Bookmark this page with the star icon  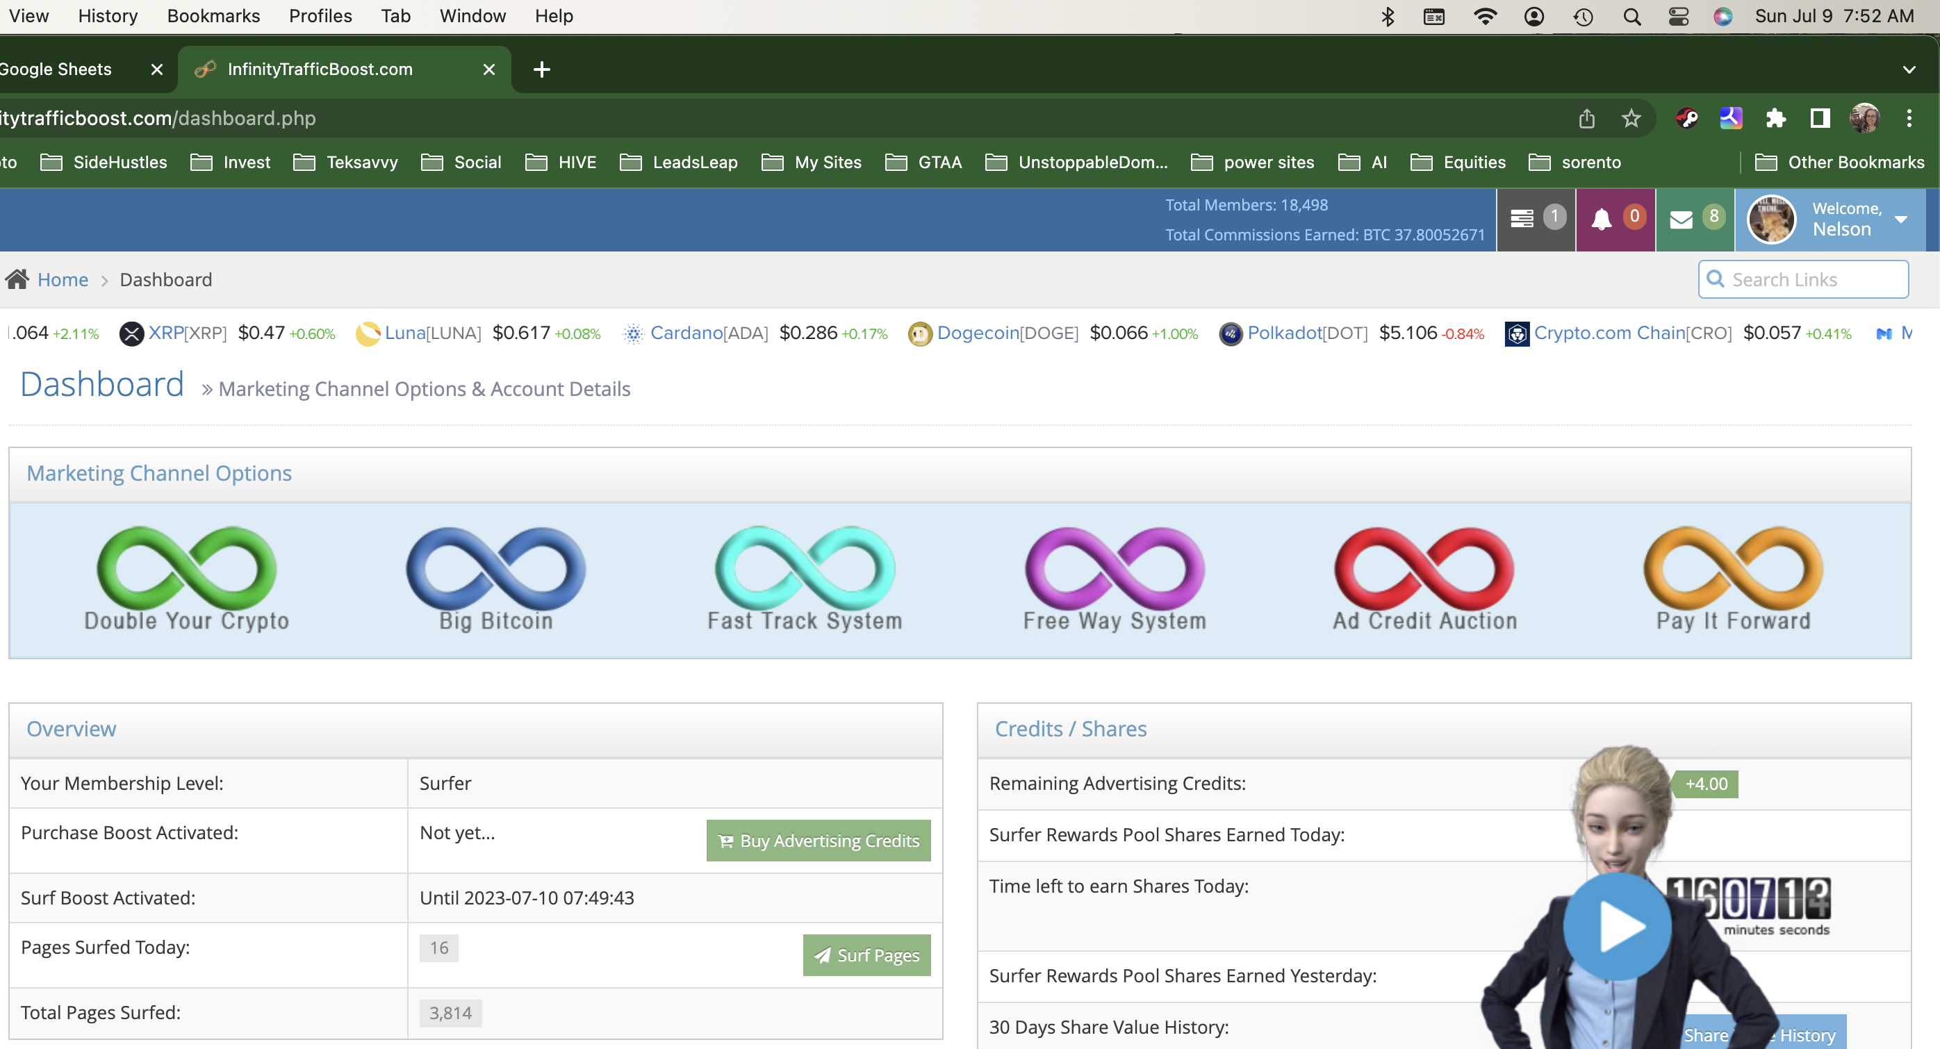point(1631,118)
